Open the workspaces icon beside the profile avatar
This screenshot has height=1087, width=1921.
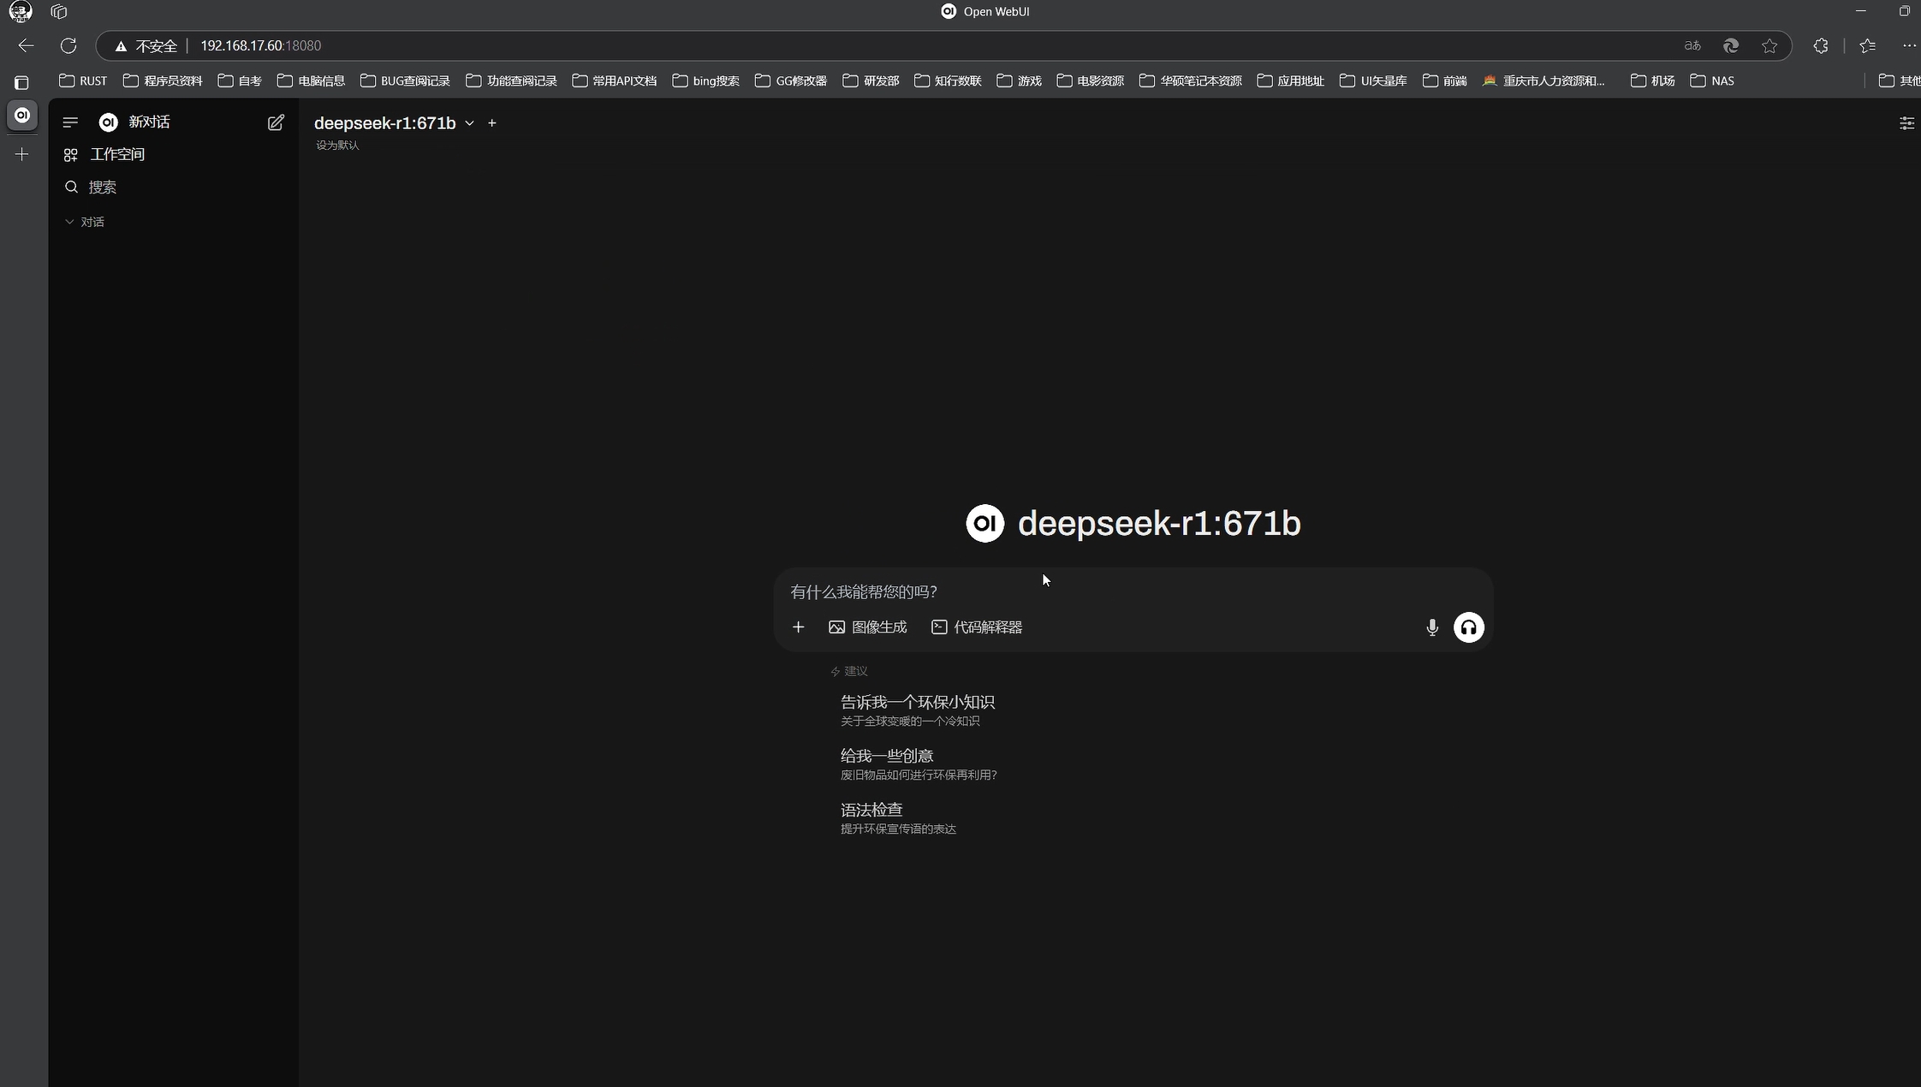coord(59,12)
